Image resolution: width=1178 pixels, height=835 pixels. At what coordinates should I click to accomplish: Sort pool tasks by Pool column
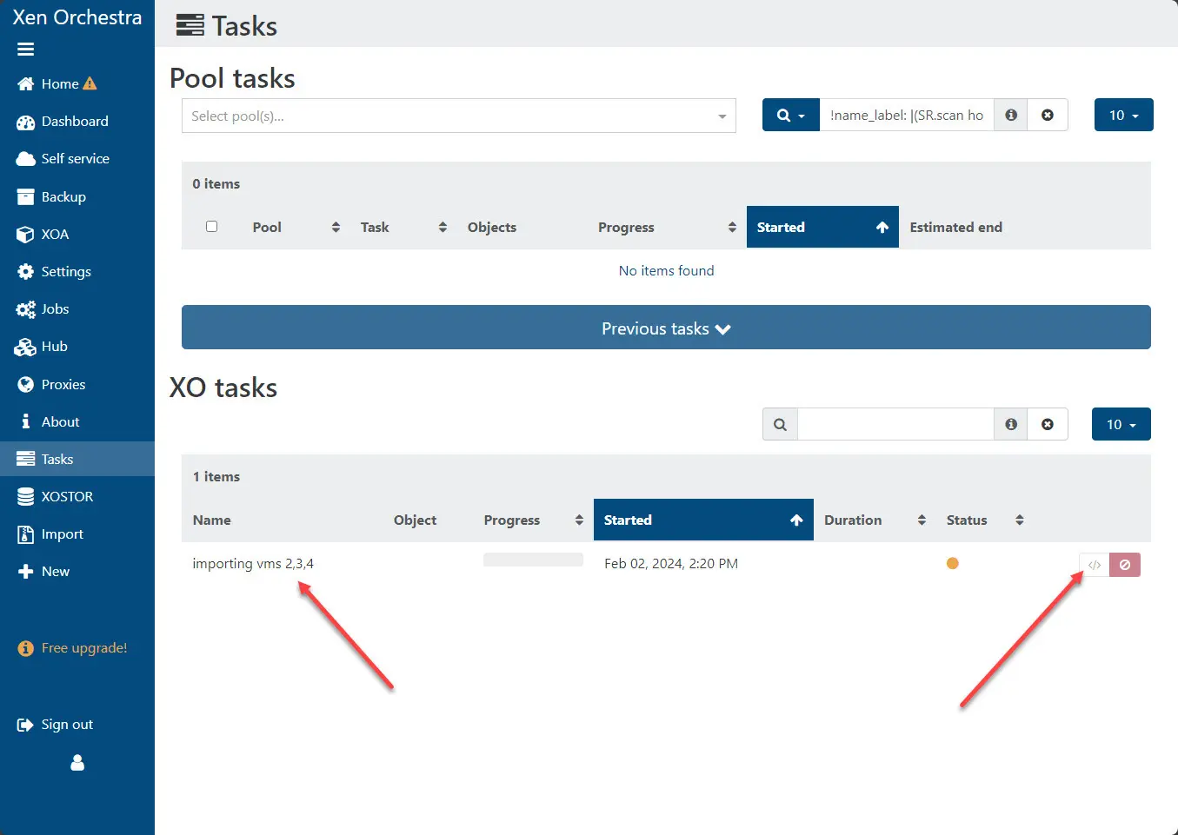pos(296,227)
